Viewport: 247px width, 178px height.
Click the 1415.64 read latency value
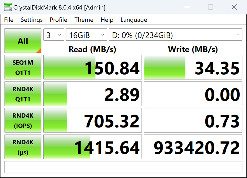[x=93, y=147]
